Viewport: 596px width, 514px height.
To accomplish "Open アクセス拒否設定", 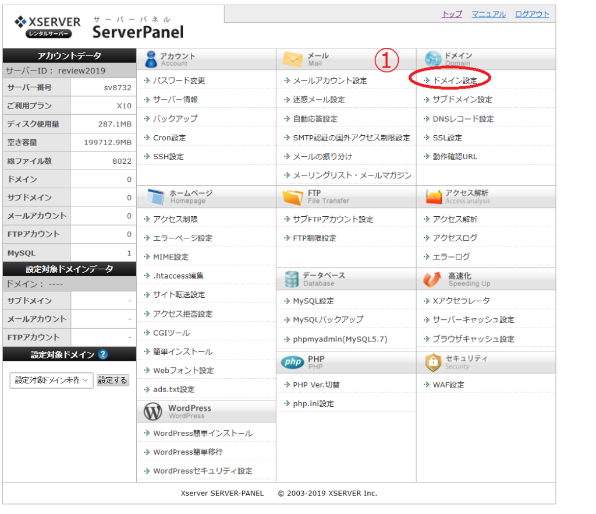I will [x=183, y=314].
